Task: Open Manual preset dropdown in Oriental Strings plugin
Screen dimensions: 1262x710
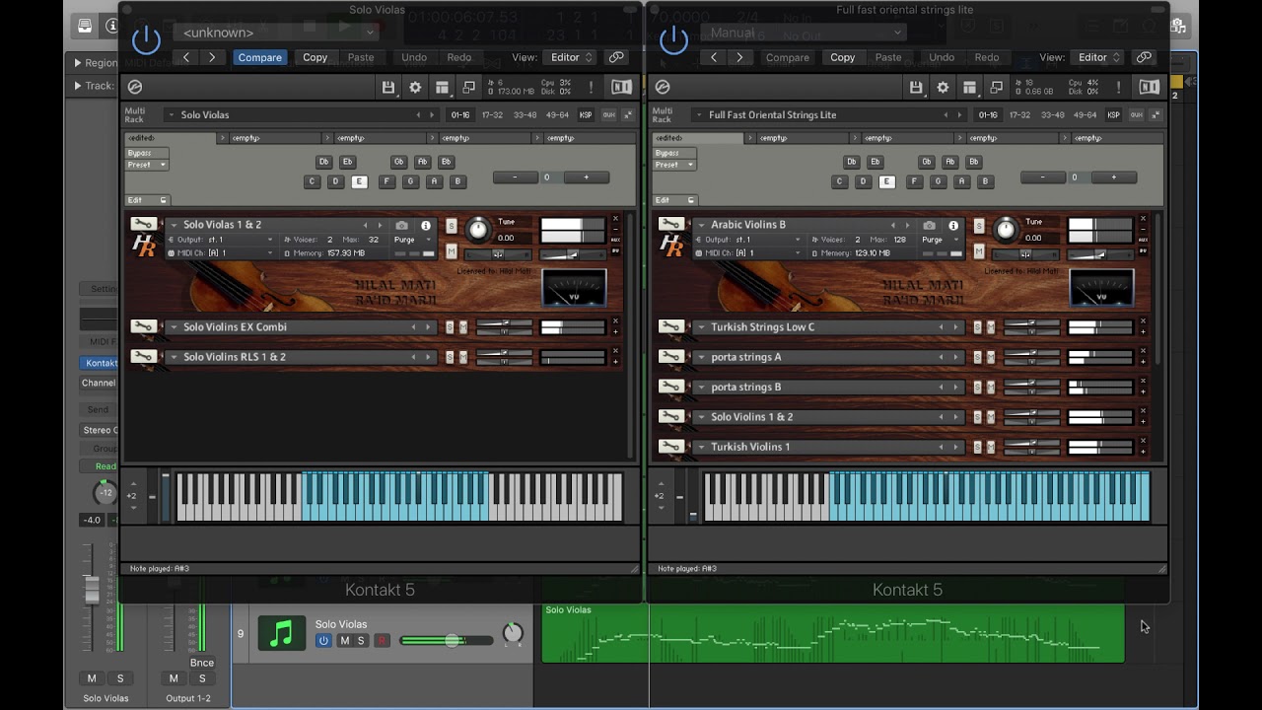Action: [x=805, y=33]
